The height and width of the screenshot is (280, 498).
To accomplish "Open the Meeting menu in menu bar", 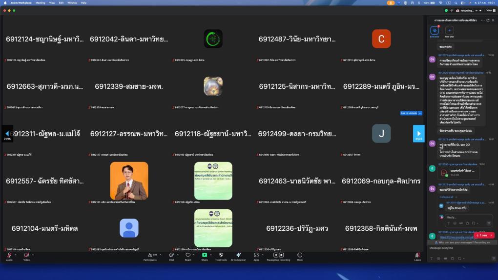I will [x=40, y=2].
